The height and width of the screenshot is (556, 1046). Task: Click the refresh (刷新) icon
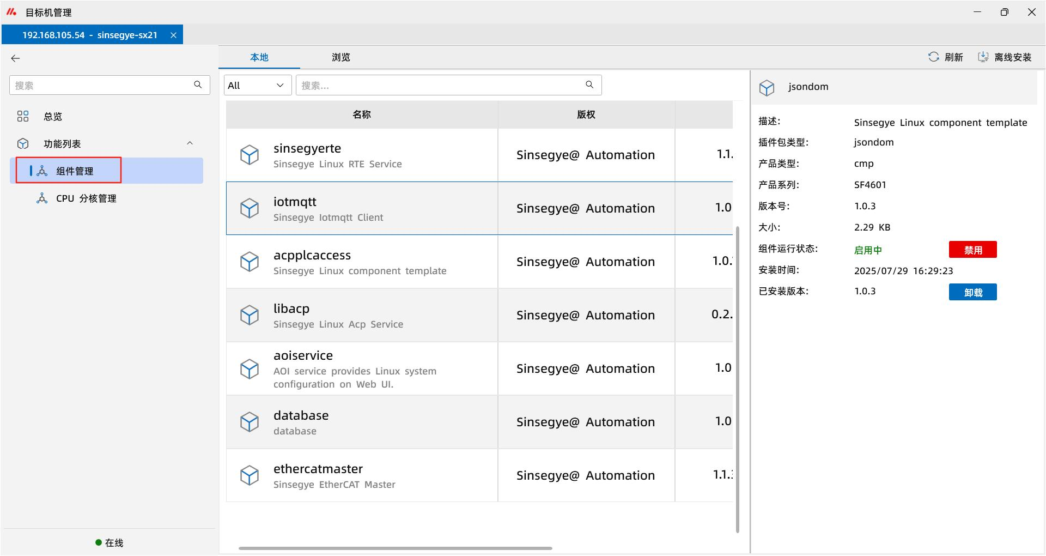pos(933,57)
